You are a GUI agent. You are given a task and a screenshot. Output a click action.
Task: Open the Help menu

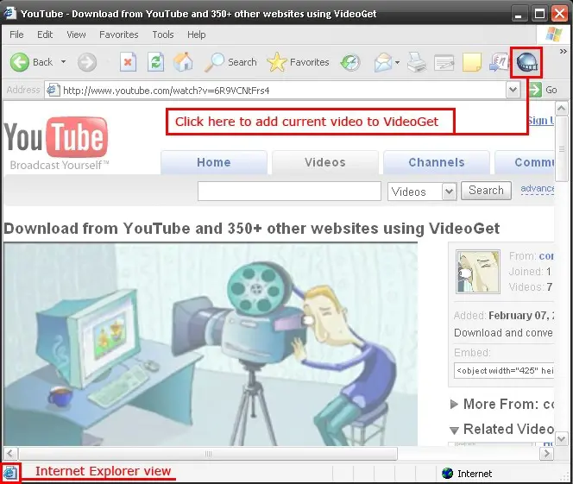pos(196,35)
